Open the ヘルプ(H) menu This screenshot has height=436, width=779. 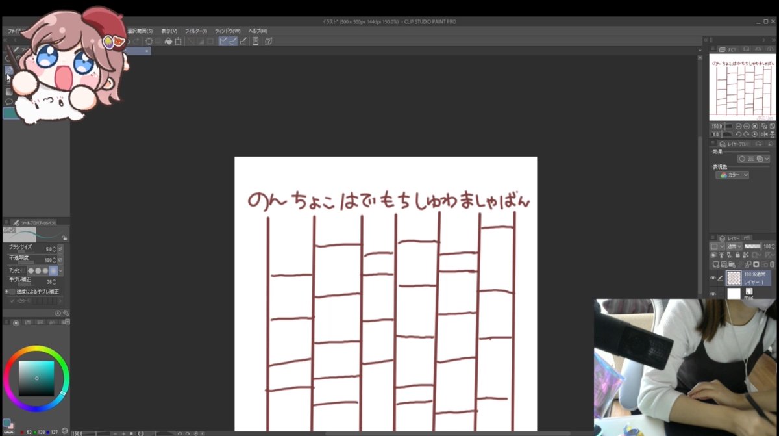click(258, 31)
